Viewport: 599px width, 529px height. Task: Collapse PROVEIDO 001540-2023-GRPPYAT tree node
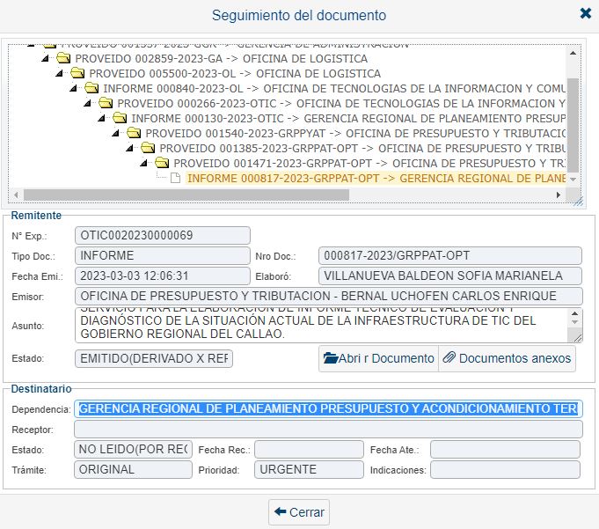116,133
